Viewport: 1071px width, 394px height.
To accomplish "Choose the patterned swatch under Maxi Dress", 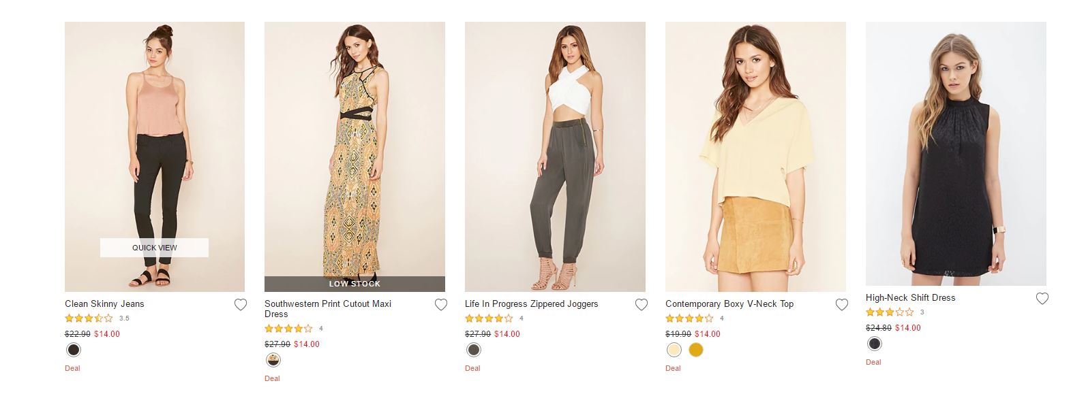I will pyautogui.click(x=273, y=360).
